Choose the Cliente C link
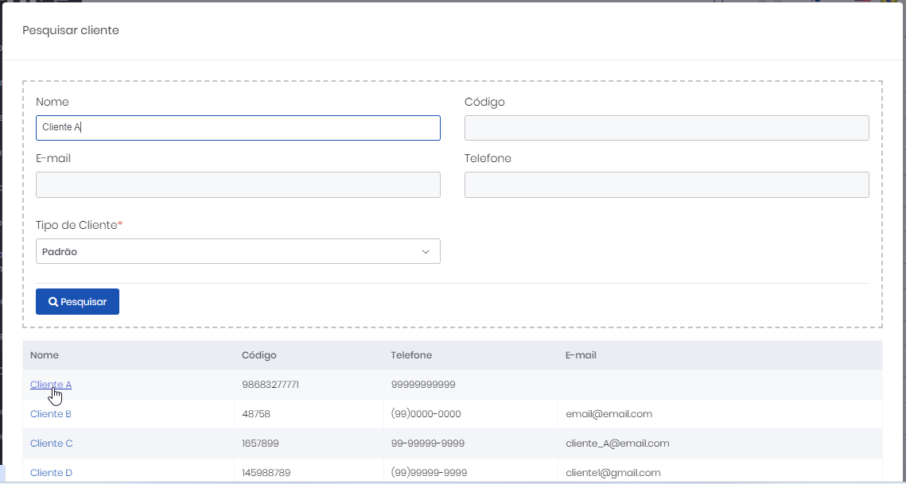This screenshot has height=484, width=906. point(52,443)
